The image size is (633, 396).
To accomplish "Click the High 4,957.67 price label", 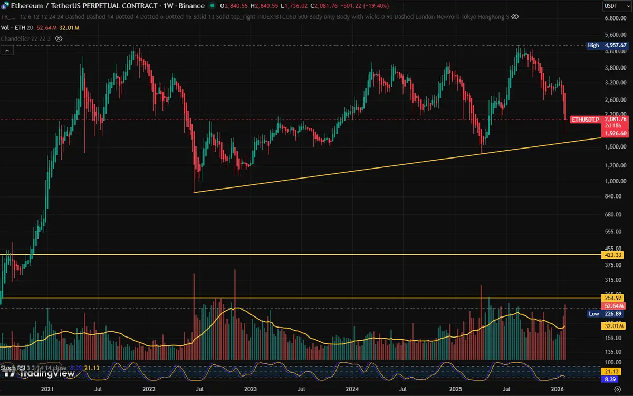I will (x=608, y=46).
